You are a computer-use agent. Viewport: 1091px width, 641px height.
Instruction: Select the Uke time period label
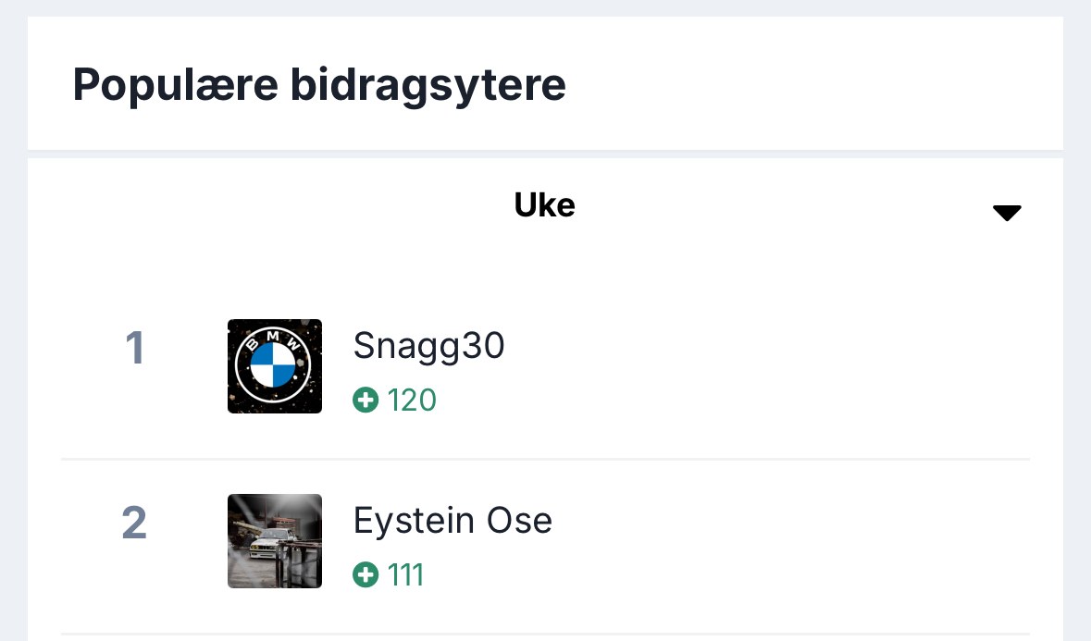pyautogui.click(x=544, y=205)
